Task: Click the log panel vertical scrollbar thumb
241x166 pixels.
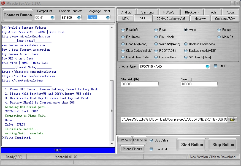Action: 112,111
